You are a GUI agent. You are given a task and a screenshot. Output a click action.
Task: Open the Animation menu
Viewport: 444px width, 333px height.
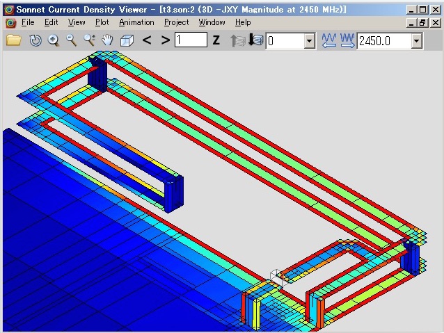(x=136, y=22)
